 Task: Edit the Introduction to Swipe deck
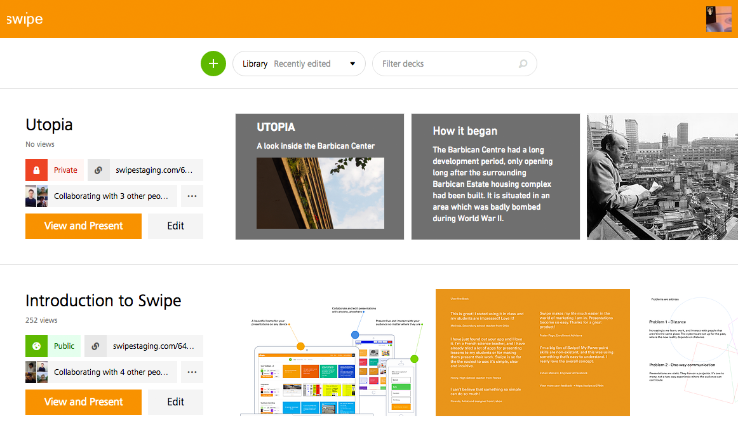click(x=175, y=402)
